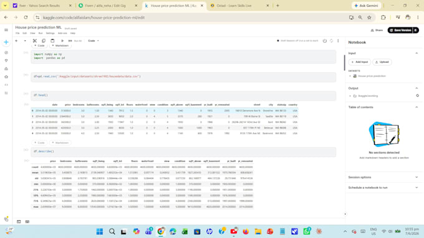424x238 pixels.
Task: Paste cell using clipboard icon
Action: (x=52, y=40)
